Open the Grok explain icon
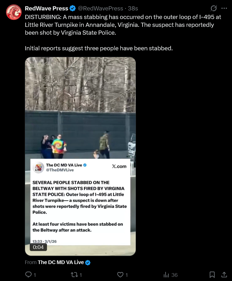The height and width of the screenshot is (281, 232). [x=213, y=8]
